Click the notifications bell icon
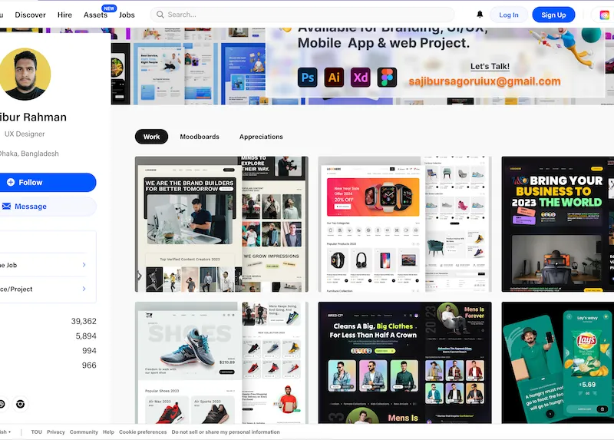 coord(480,15)
